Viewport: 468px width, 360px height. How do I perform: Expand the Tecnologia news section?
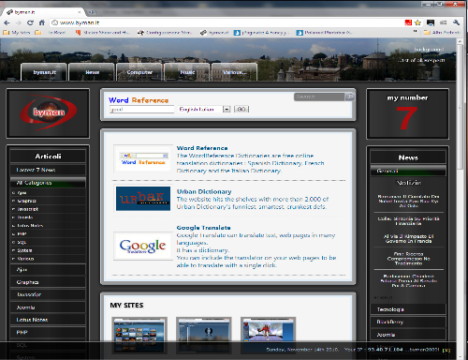(408, 309)
